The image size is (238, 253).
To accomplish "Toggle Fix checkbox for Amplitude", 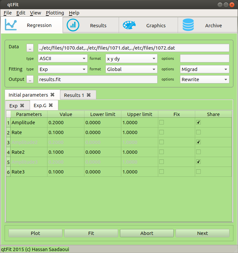I will [x=162, y=122].
